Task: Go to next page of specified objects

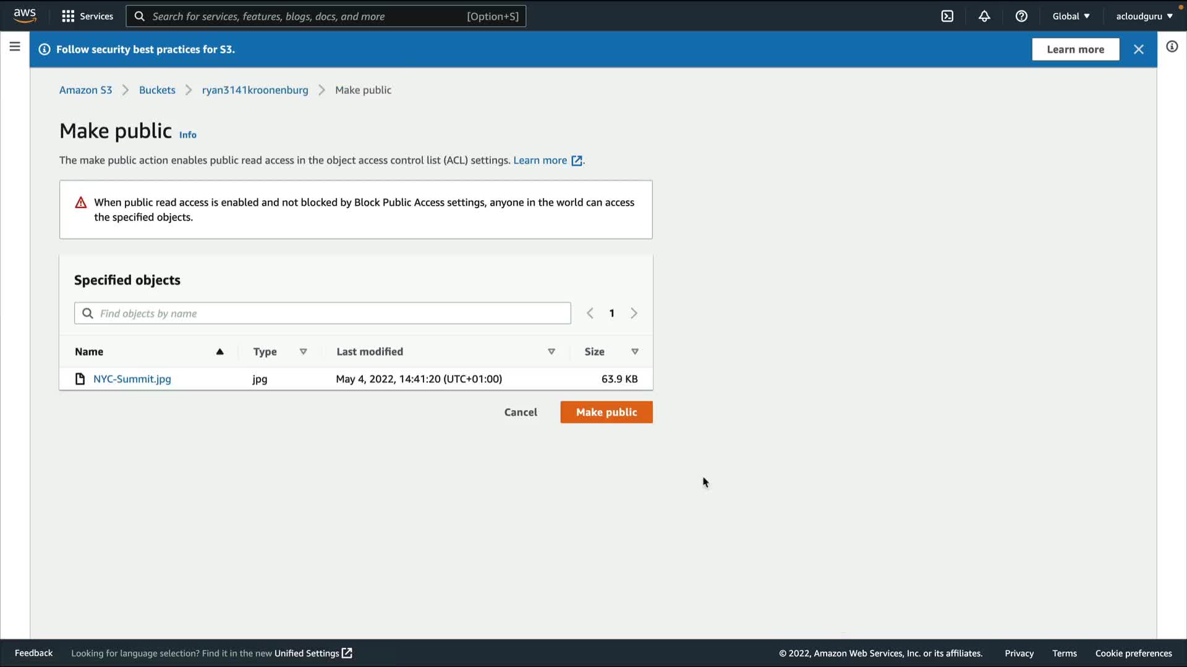Action: coord(634,314)
